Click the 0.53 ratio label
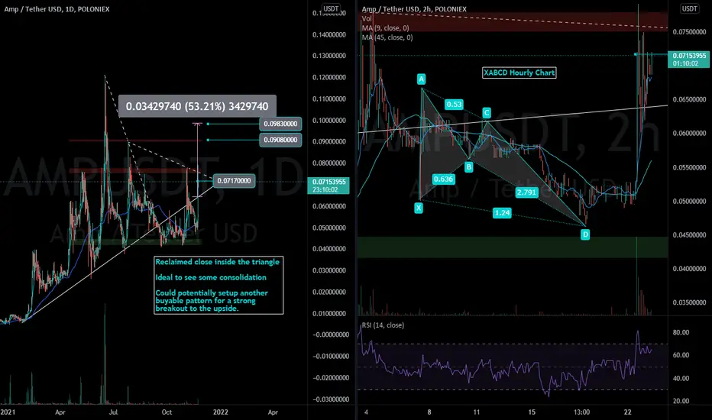 [454, 105]
